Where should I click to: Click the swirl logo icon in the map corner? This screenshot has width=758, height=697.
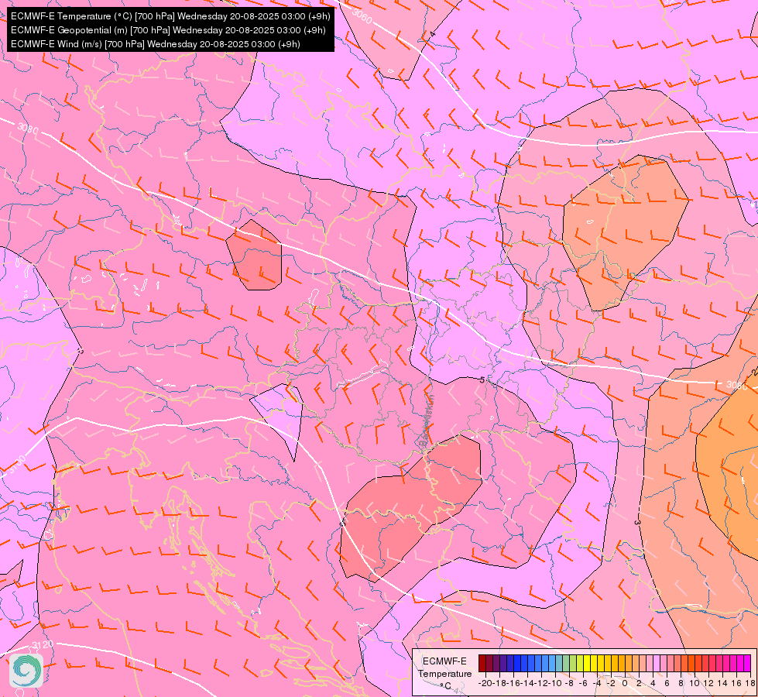coord(26,671)
